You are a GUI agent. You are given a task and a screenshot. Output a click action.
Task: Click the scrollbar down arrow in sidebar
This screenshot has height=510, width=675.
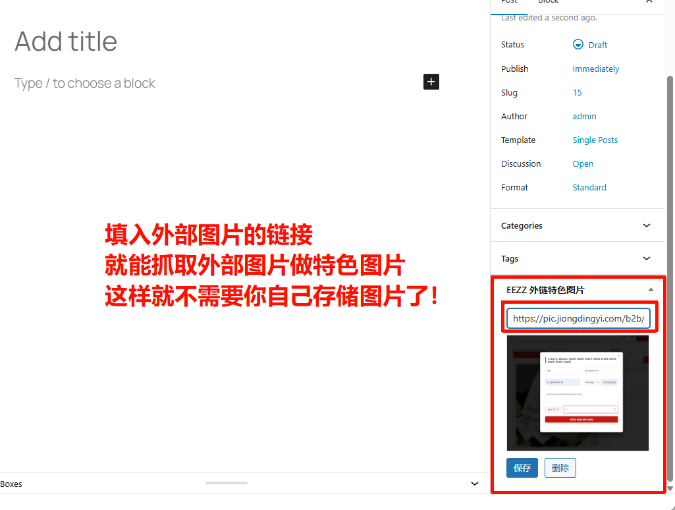[670, 488]
